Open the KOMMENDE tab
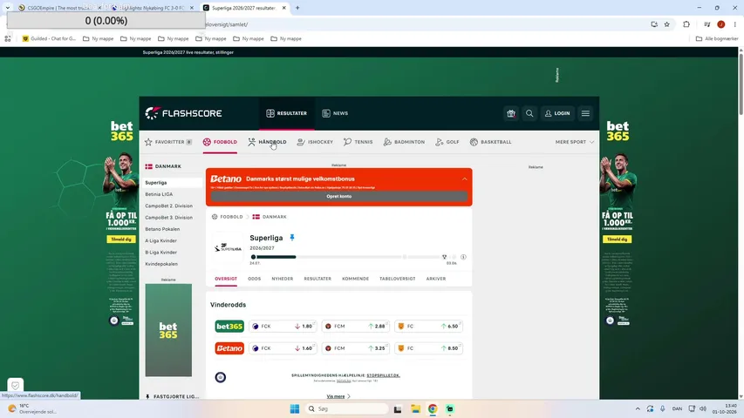The height and width of the screenshot is (418, 744). (x=355, y=279)
